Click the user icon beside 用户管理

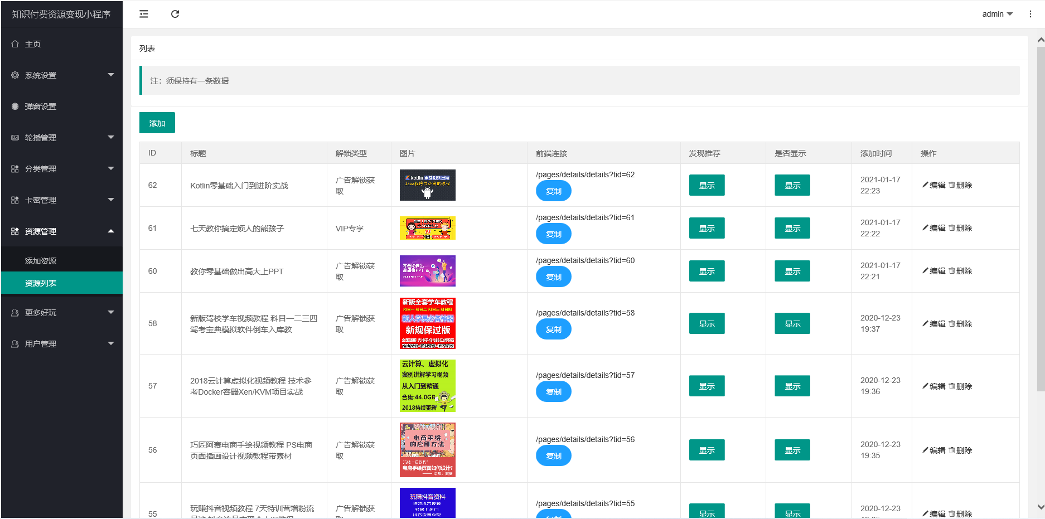pyautogui.click(x=15, y=344)
